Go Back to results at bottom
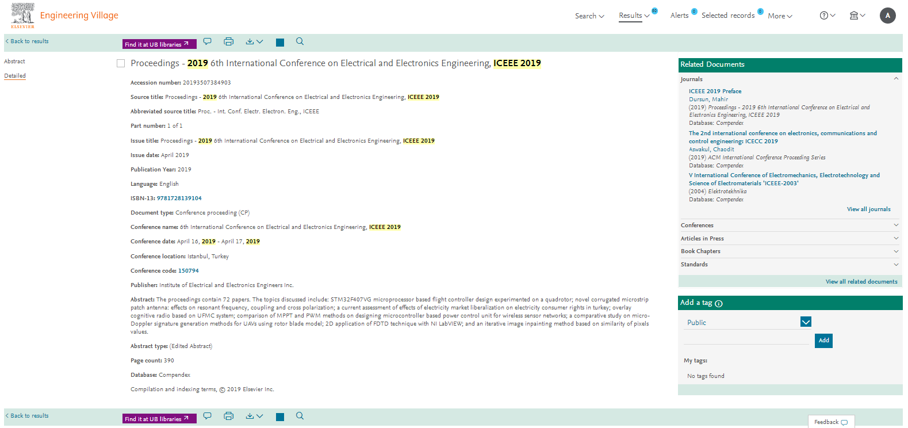908x428 pixels. (x=27, y=416)
